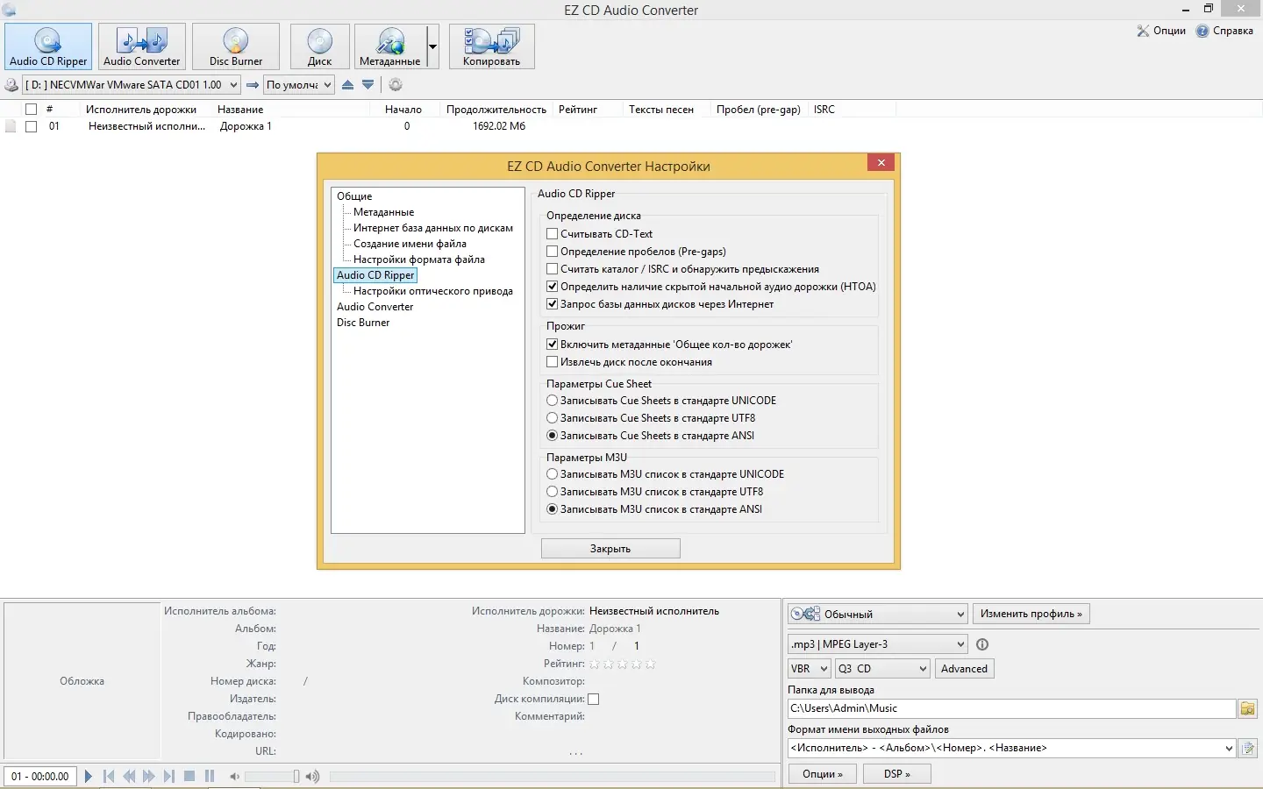The image size is (1263, 789).
Task: Click the load disc down-arrow icon
Action: [x=368, y=85]
